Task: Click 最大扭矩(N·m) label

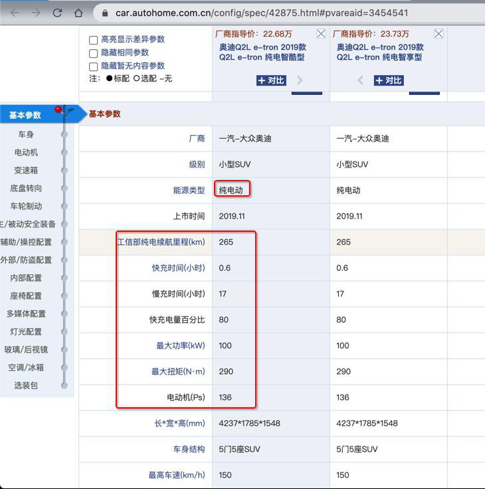Action: 178,371
